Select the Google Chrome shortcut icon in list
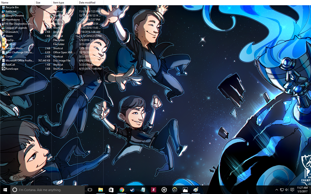 pyautogui.click(x=3, y=15)
